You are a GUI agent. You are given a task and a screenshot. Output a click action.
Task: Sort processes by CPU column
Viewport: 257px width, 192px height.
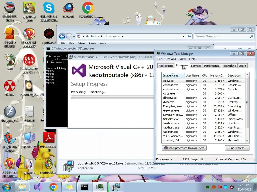tap(205, 75)
